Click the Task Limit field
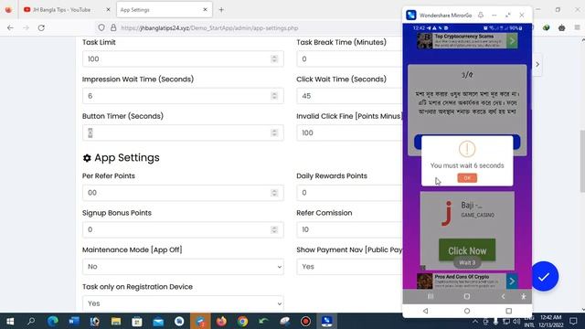Viewport: 585px width, 329px height. tap(183, 58)
